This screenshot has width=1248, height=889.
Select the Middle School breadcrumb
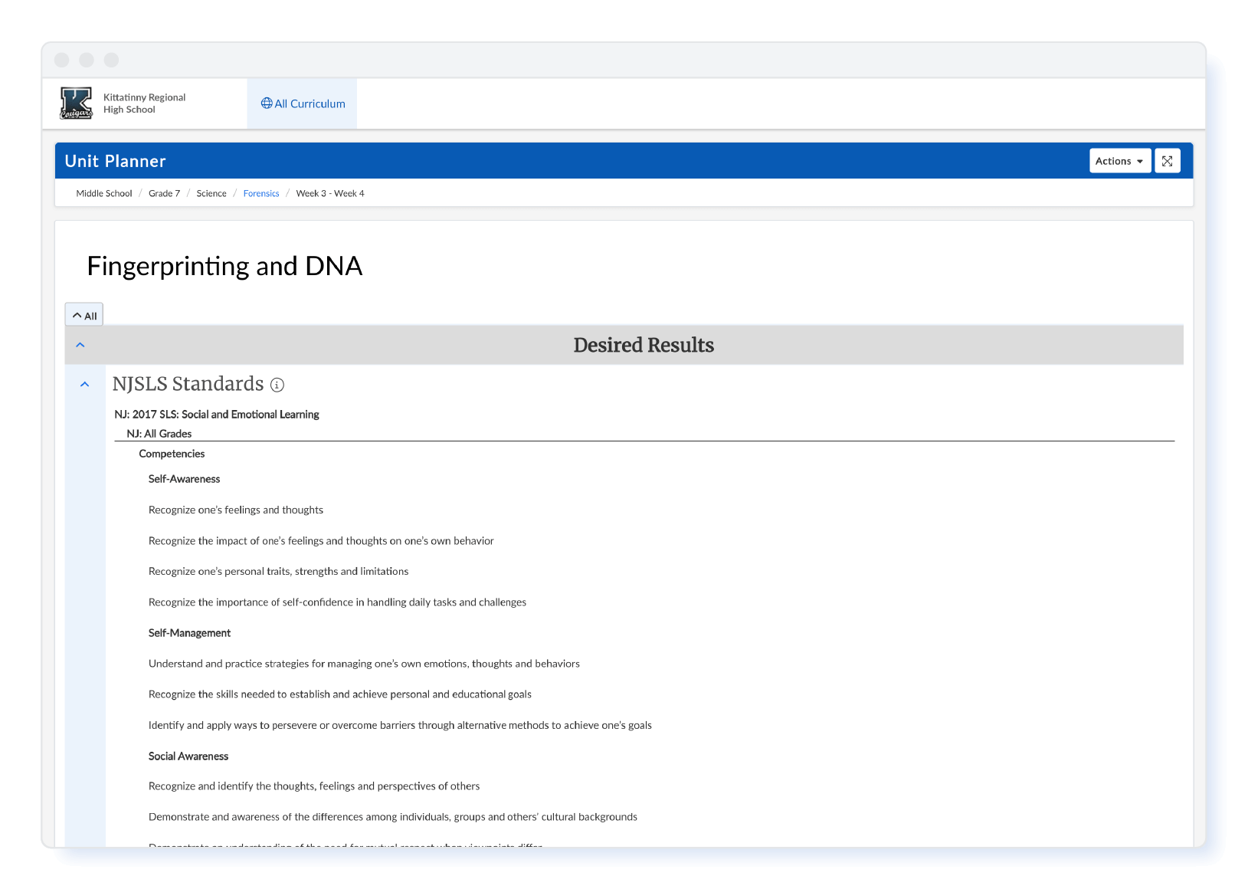(104, 193)
